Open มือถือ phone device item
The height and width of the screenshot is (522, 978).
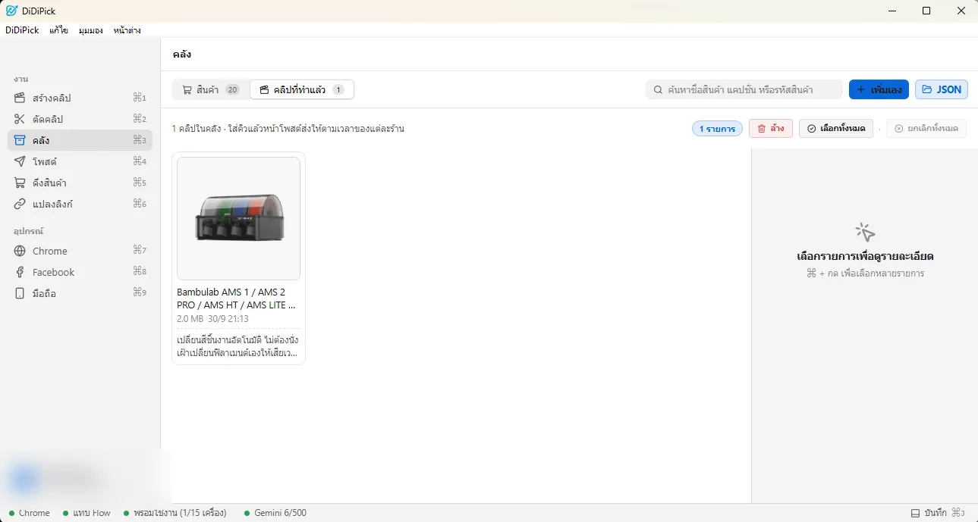pyautogui.click(x=80, y=293)
